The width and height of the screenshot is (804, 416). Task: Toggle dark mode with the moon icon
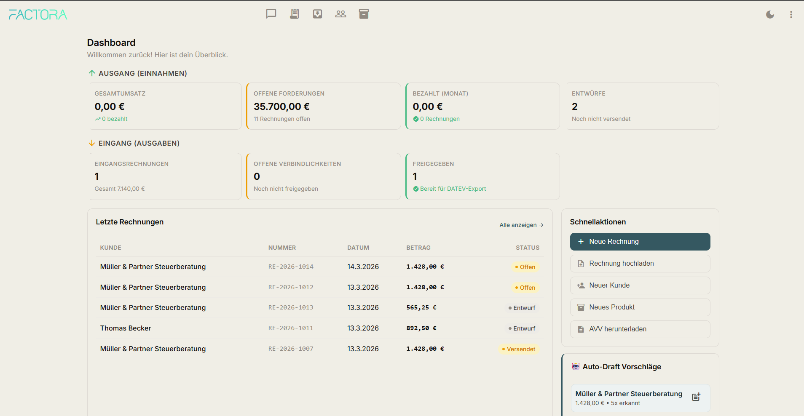click(x=770, y=15)
